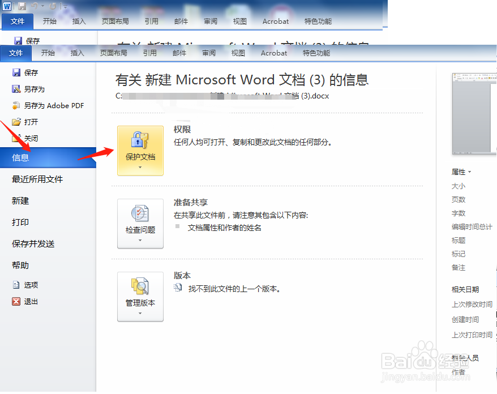Click the 上次打印时间 label

pyautogui.click(x=472, y=335)
